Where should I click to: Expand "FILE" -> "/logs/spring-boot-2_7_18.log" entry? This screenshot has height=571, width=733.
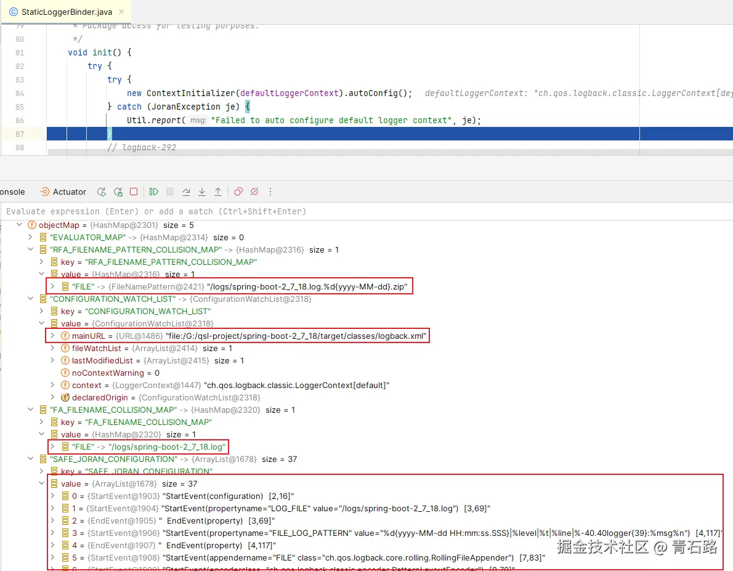point(52,447)
